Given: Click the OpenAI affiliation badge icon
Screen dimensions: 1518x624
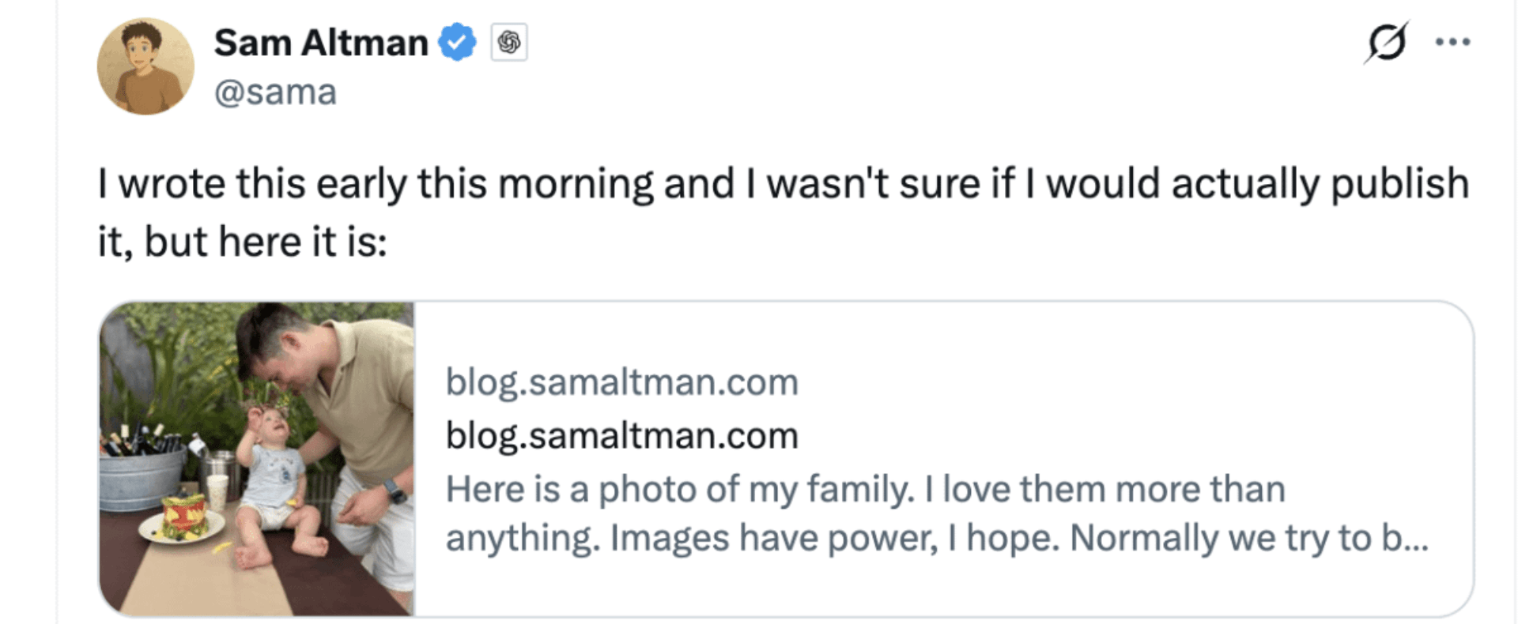Looking at the screenshot, I should click(509, 43).
